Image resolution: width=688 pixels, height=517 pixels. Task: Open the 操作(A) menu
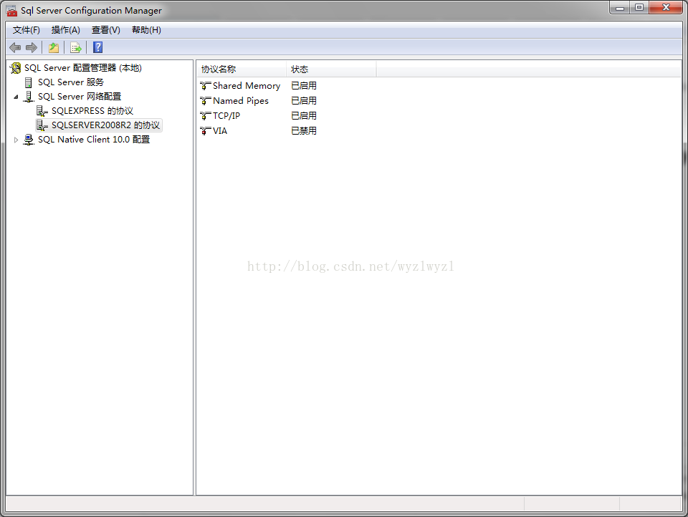pos(65,30)
